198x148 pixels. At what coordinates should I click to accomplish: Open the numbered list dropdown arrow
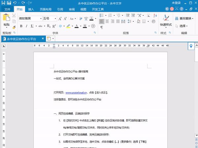114,15
